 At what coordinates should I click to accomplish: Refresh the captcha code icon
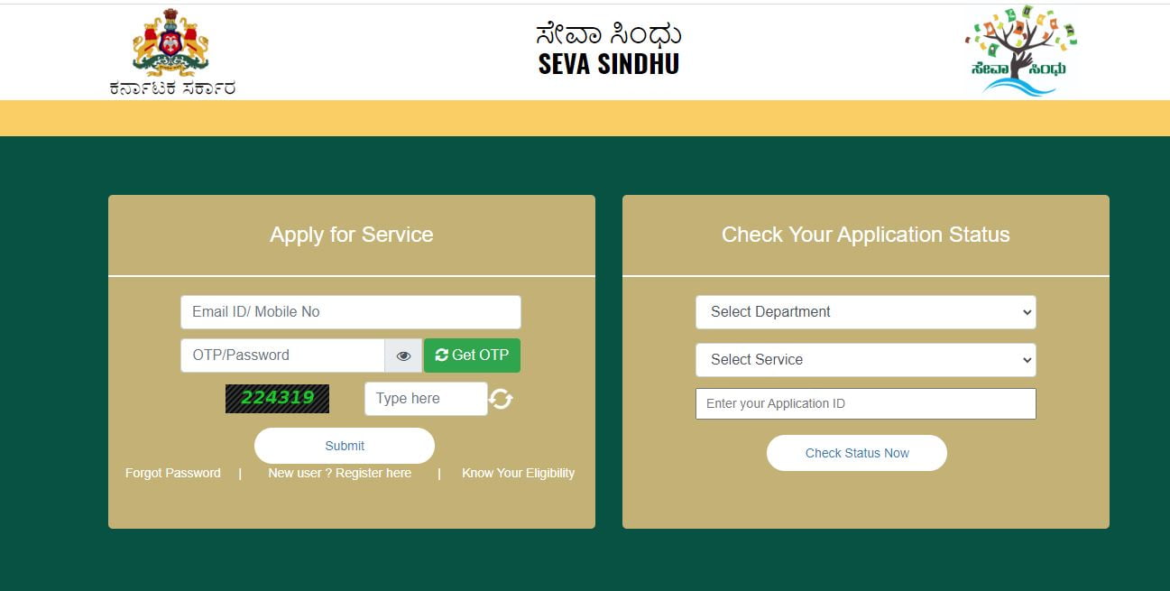pyautogui.click(x=502, y=399)
